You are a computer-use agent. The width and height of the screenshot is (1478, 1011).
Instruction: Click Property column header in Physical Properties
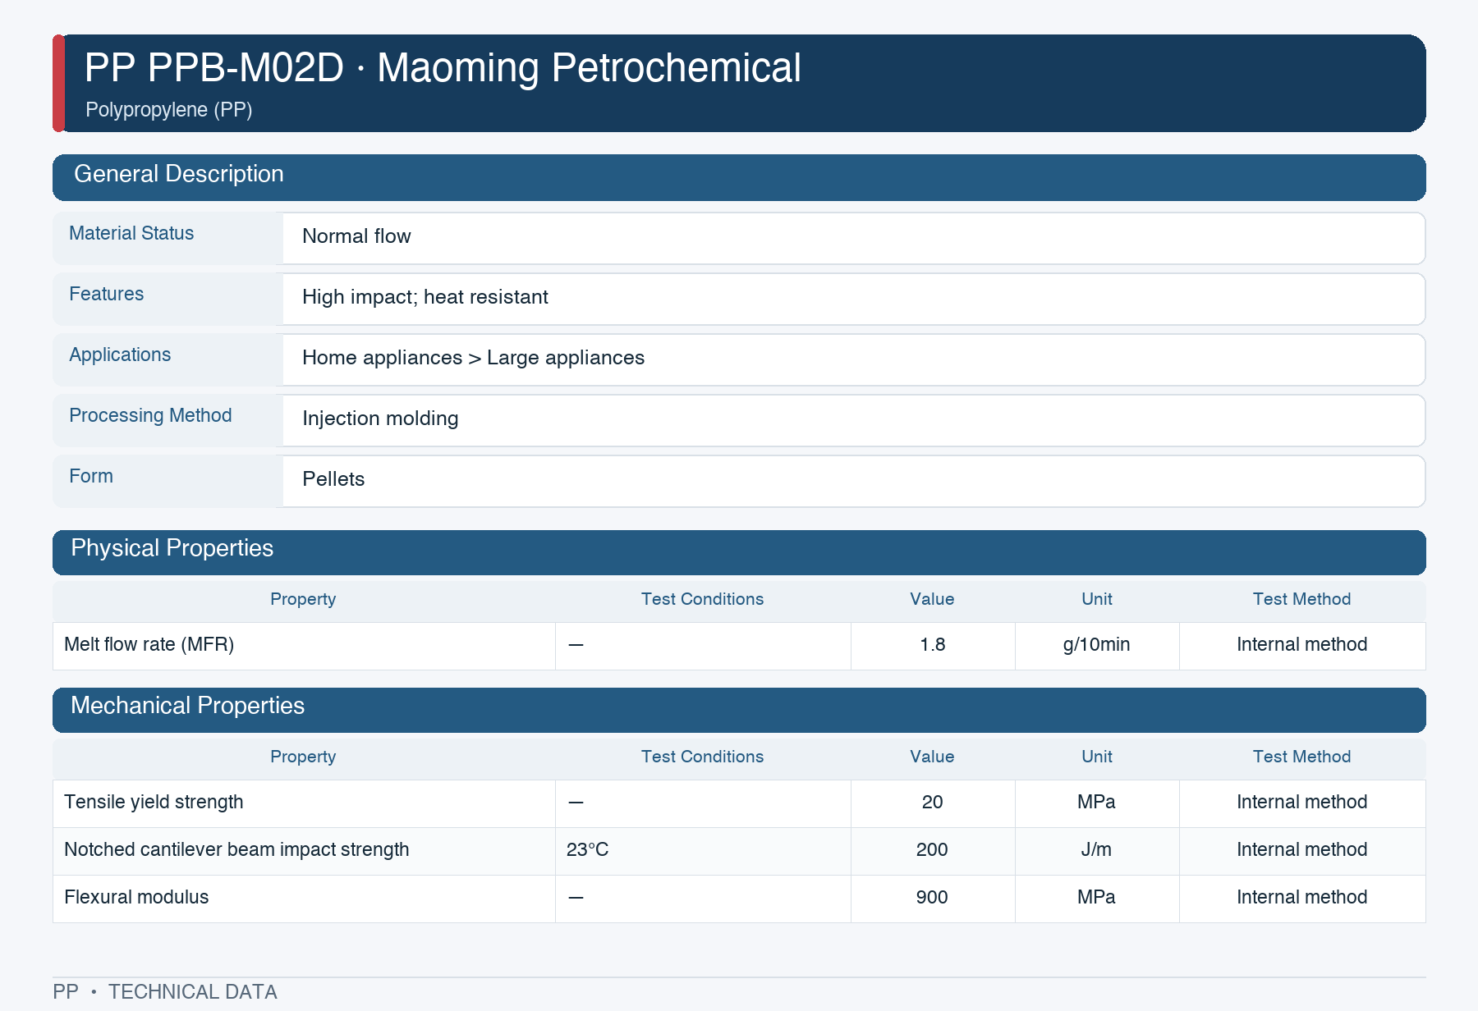click(x=303, y=599)
